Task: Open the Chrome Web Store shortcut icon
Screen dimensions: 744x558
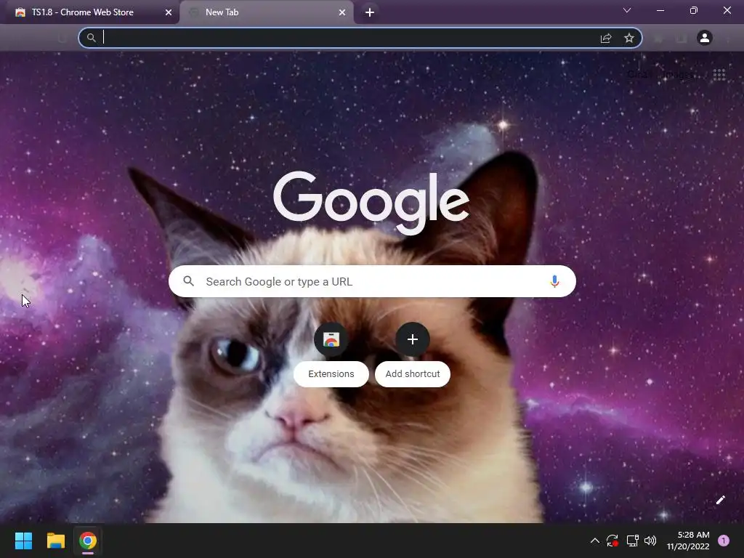Action: 331,339
